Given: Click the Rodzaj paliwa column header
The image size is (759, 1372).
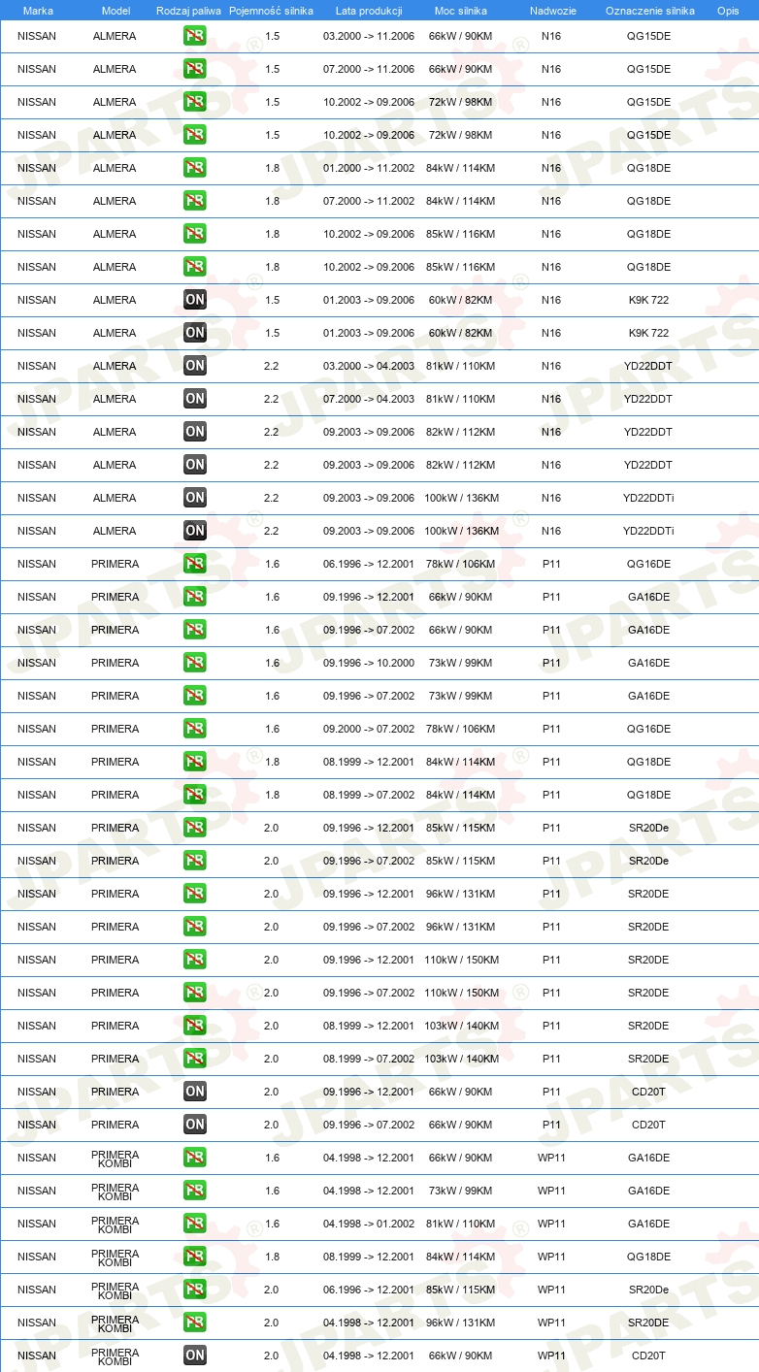Looking at the screenshot, I should 188,10.
